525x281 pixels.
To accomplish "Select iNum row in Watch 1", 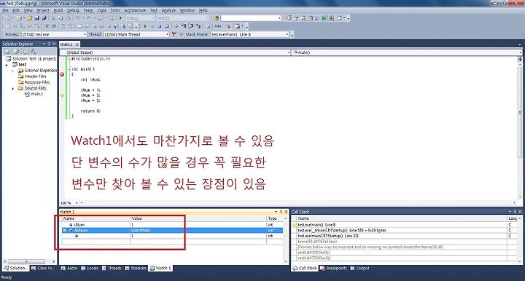I will (171, 225).
